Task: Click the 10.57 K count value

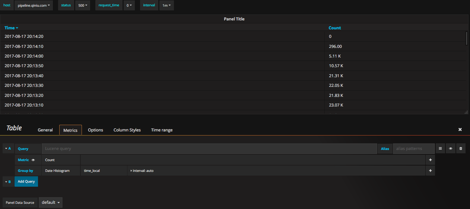Action: (336, 66)
